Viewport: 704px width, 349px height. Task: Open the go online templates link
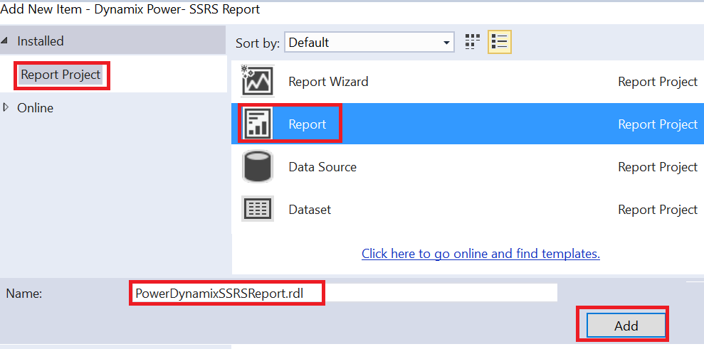pos(481,254)
